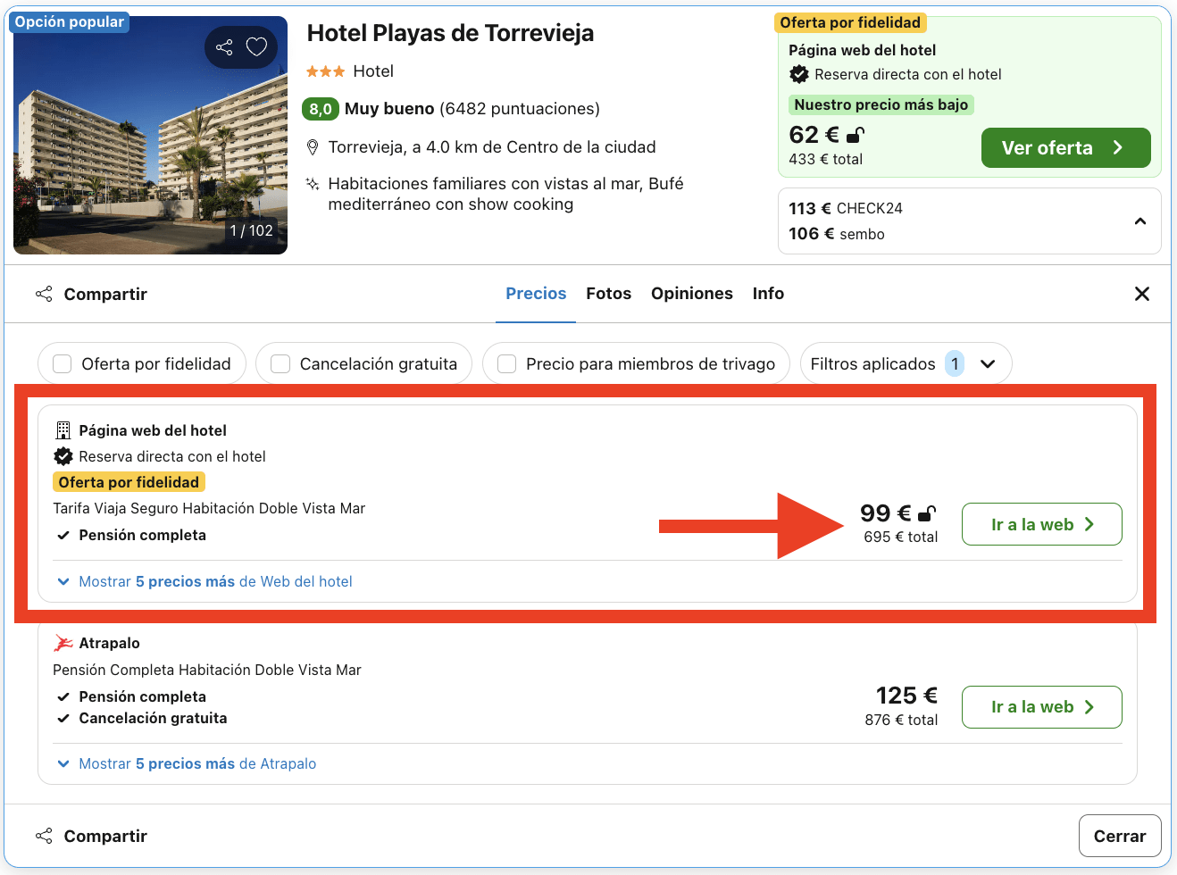Click the 876 € total text

(901, 720)
